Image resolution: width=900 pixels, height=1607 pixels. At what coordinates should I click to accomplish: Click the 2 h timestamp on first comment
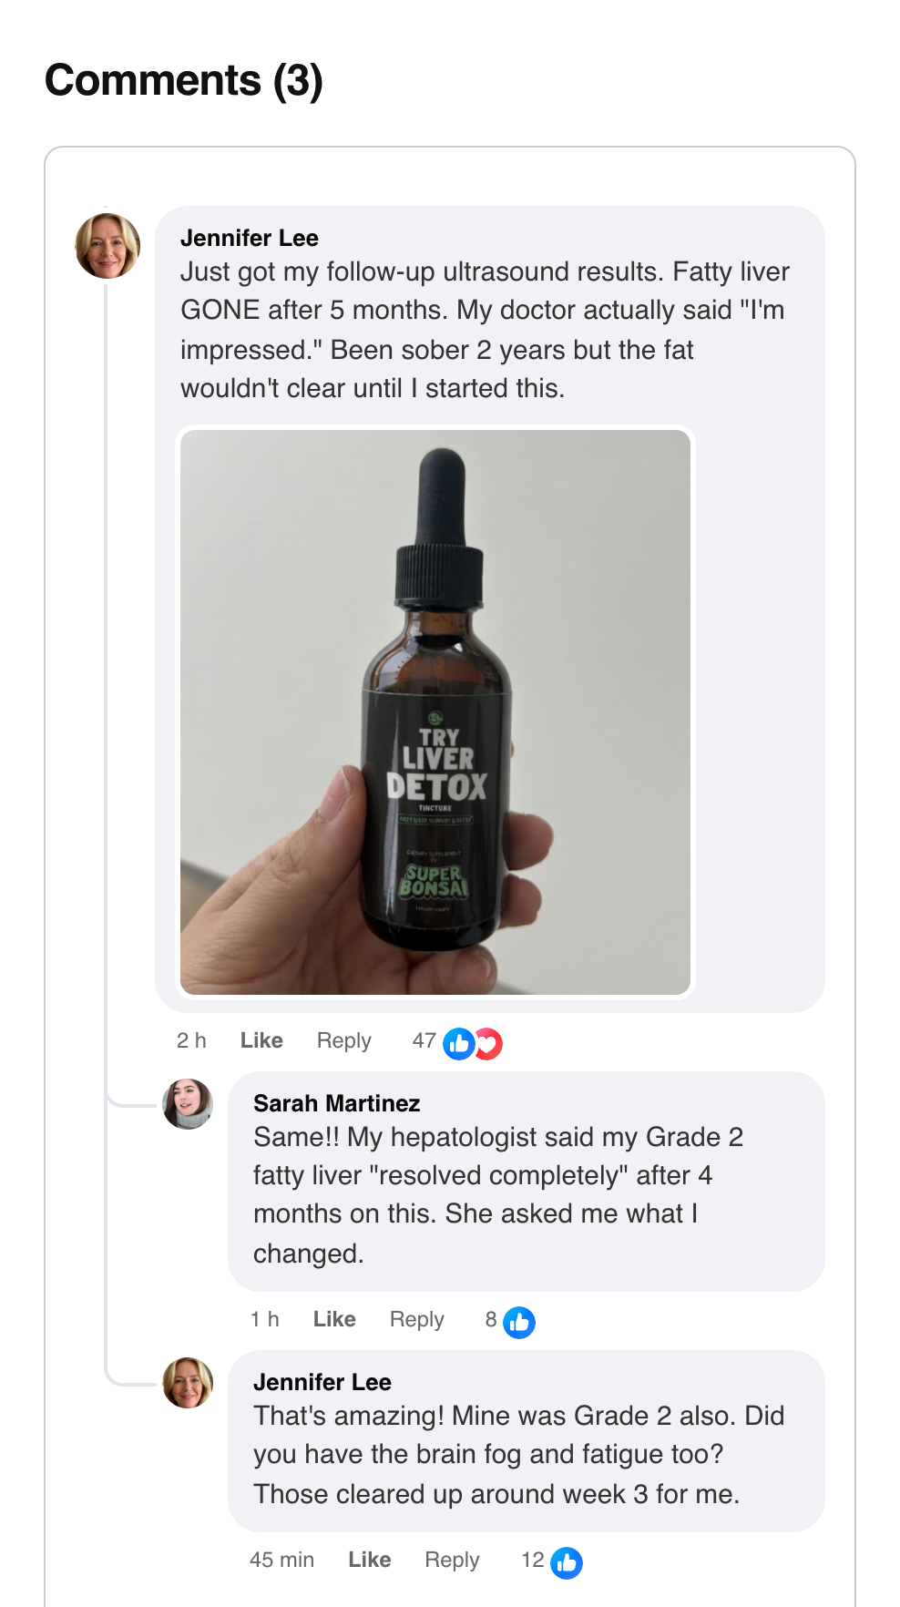[191, 1040]
